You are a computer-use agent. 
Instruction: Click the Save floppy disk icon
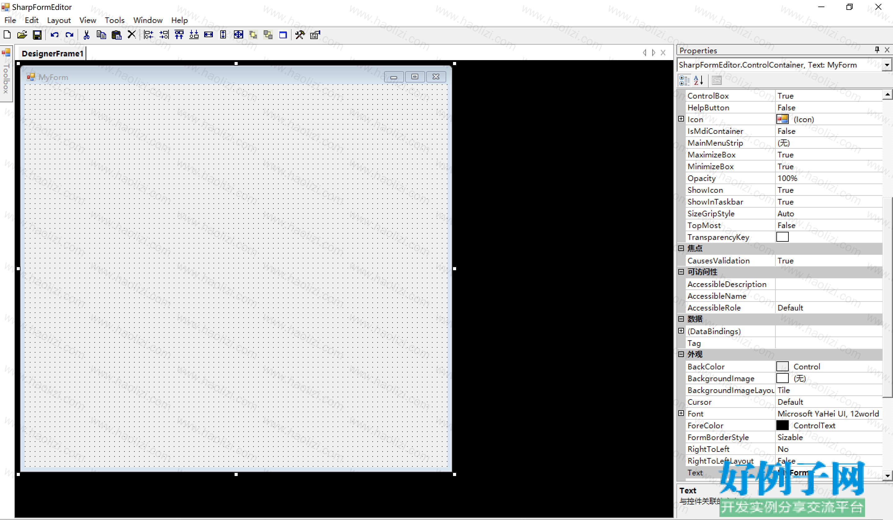(37, 35)
